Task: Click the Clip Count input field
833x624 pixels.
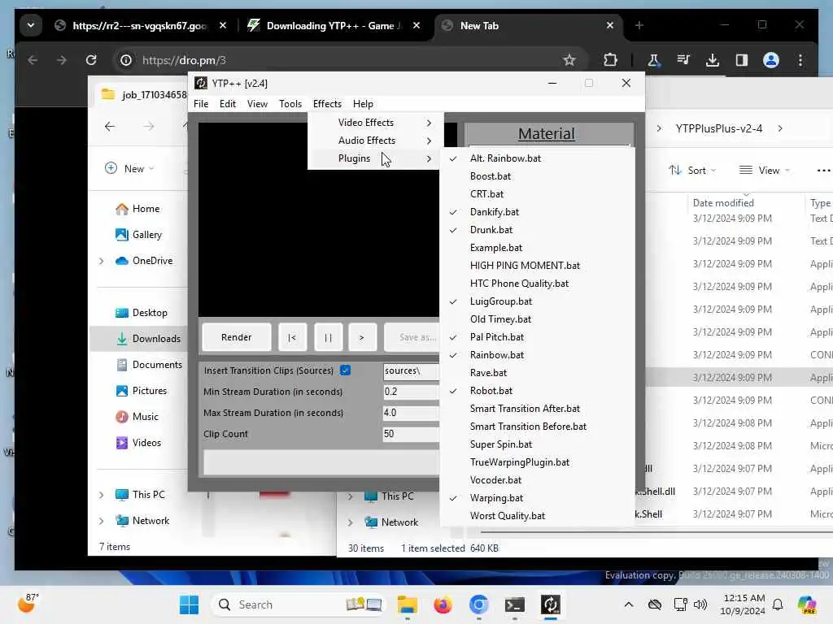Action: (411, 434)
